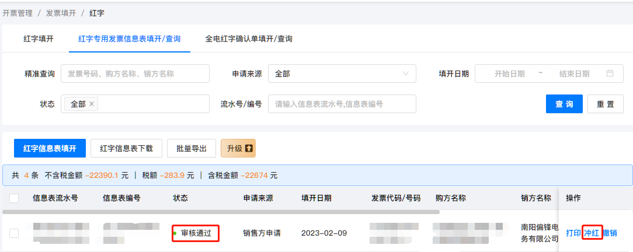
Task: Expand the 申请来源 dropdown
Action: tap(342, 73)
